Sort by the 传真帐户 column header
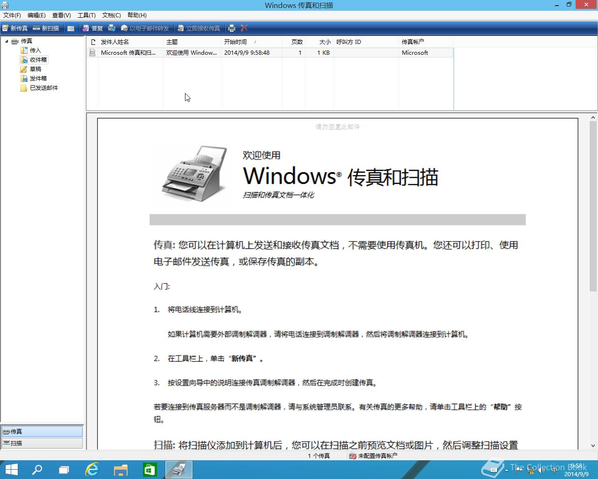The width and height of the screenshot is (598, 479). pos(426,42)
